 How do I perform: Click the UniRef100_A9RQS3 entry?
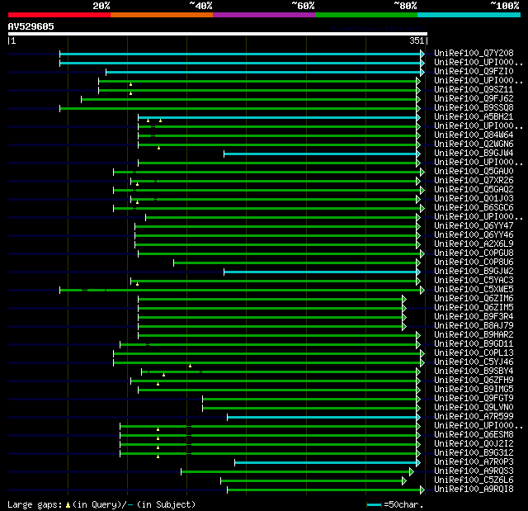tap(474, 471)
